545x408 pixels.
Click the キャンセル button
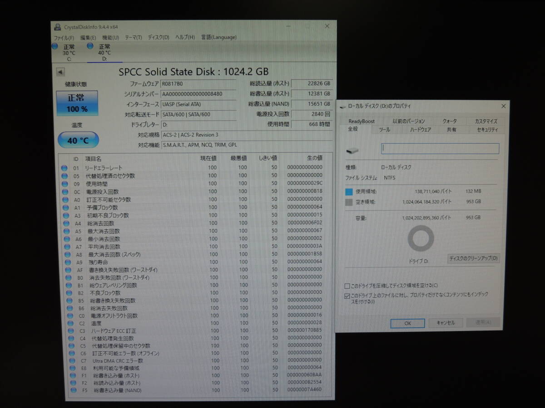point(446,323)
